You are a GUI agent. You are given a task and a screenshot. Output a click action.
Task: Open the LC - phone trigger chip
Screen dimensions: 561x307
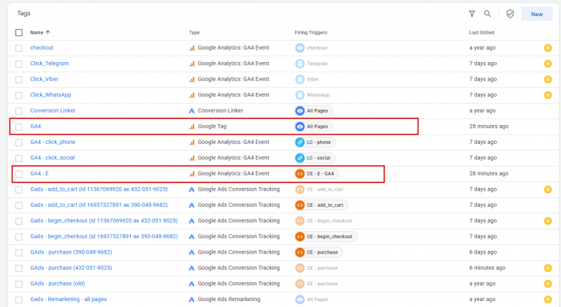(316, 143)
